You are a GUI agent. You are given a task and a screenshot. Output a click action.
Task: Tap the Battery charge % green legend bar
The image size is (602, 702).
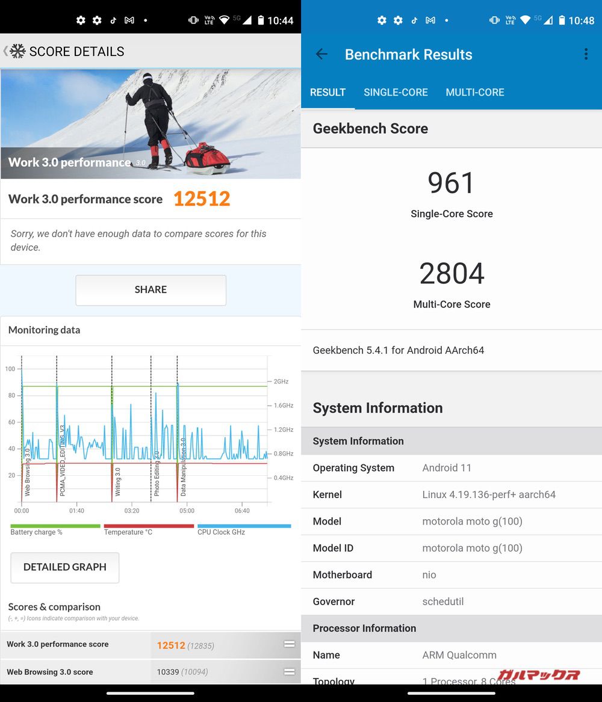click(x=55, y=526)
